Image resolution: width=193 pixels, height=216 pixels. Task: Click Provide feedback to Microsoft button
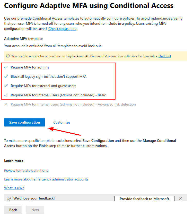144,199
